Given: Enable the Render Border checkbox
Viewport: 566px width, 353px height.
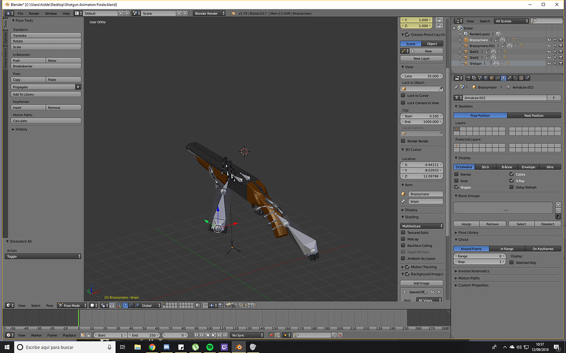Looking at the screenshot, I should point(403,141).
